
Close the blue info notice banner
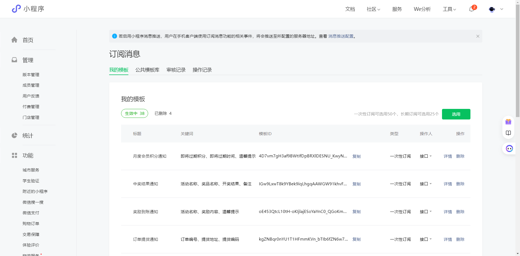point(478,36)
